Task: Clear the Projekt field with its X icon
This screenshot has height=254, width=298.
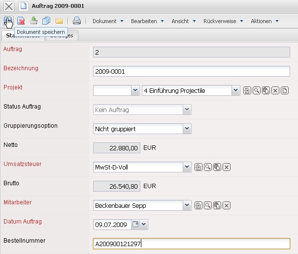Action: coord(275,91)
